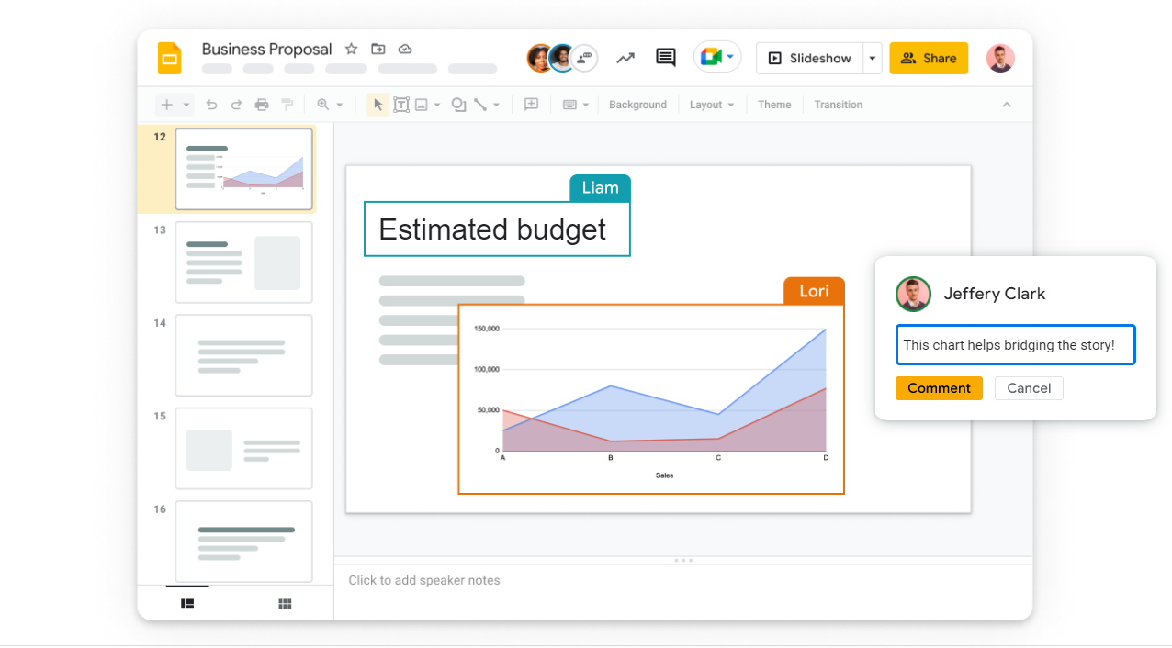Open the Transition panel

838,104
